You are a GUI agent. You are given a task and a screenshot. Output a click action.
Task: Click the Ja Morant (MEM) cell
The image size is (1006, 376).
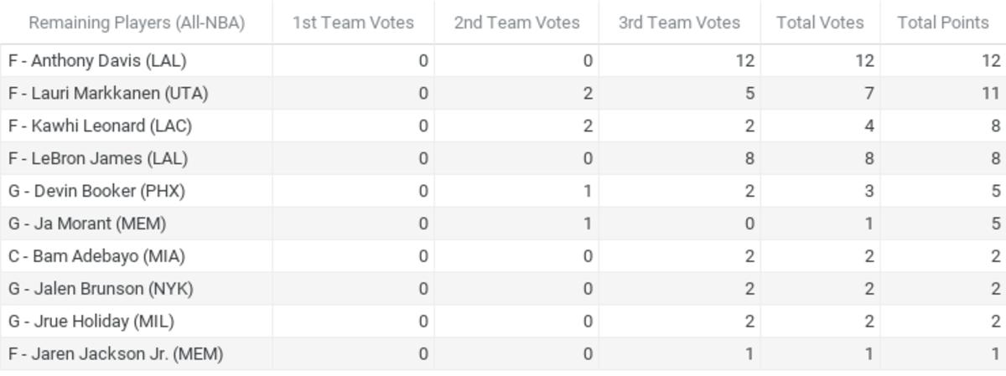87,224
